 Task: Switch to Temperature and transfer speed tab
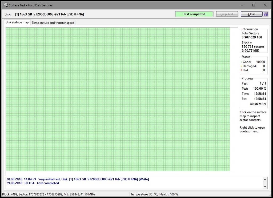(53, 23)
